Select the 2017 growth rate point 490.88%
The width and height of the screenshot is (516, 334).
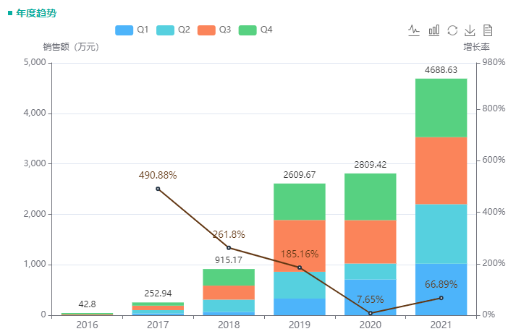pyautogui.click(x=158, y=189)
